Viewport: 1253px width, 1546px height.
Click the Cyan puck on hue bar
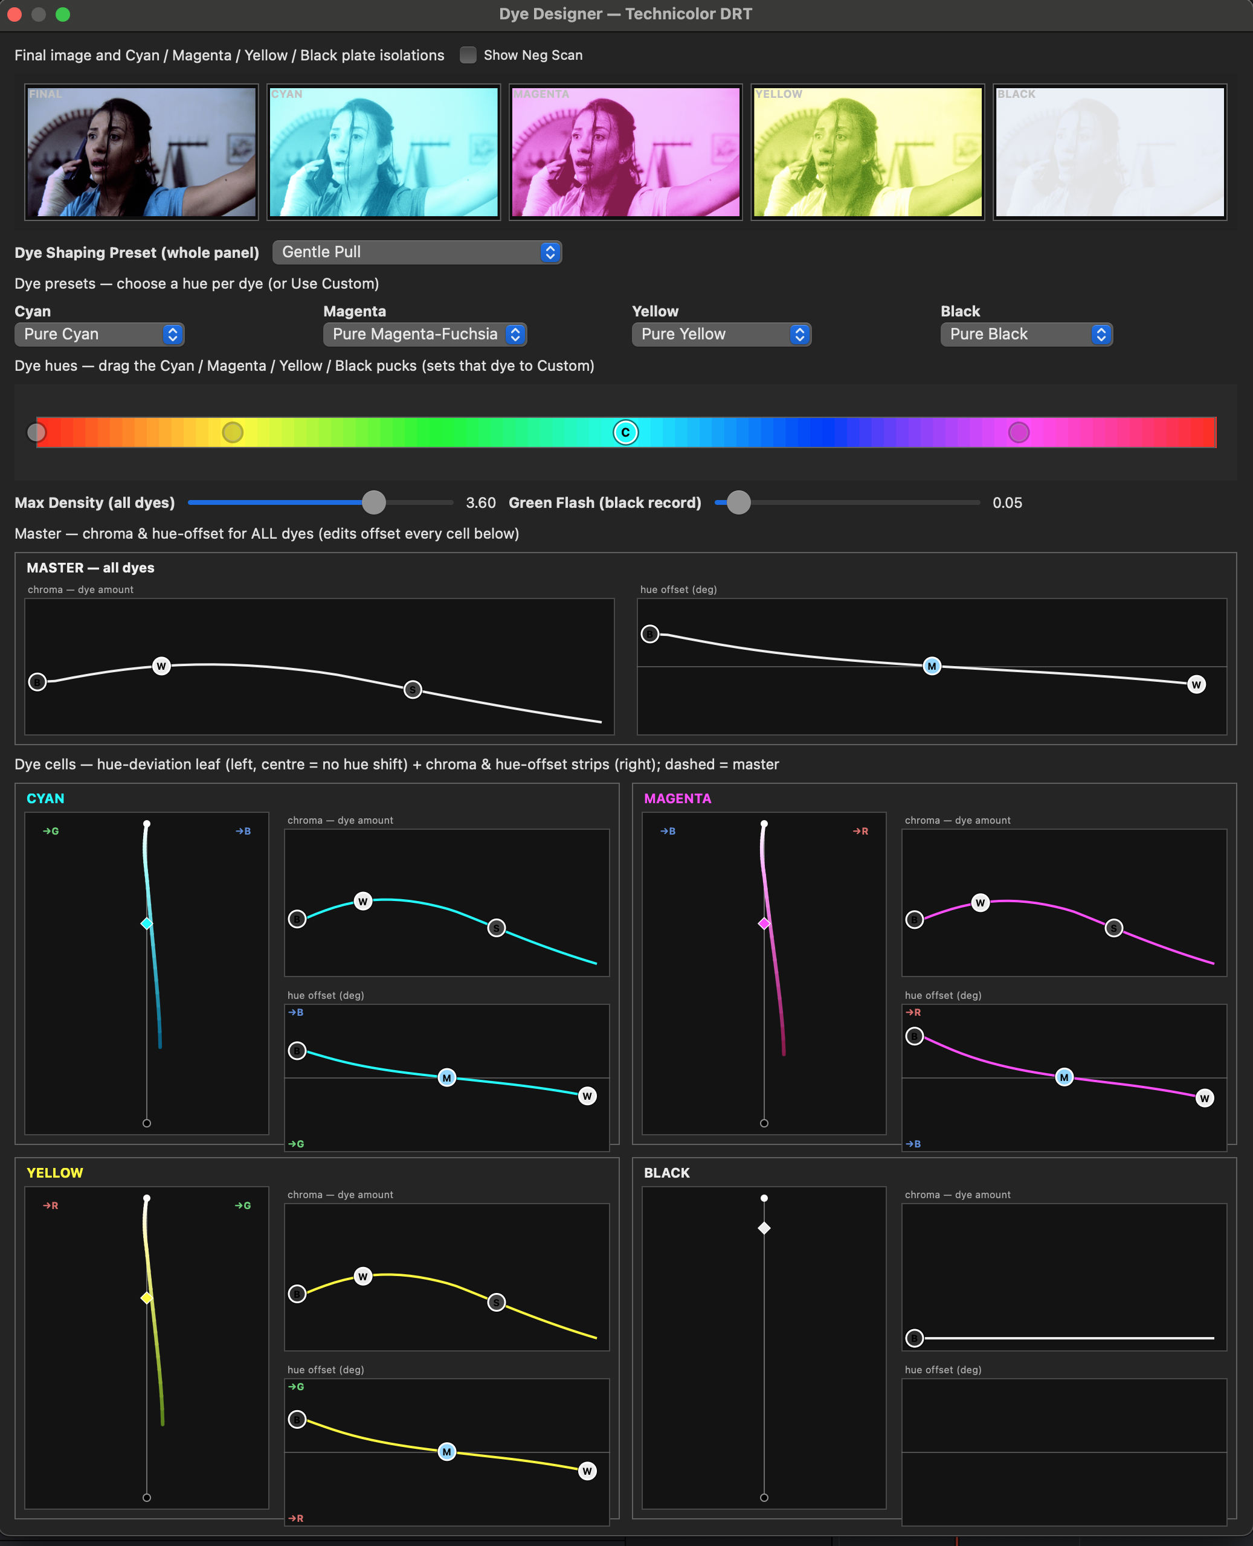[626, 432]
